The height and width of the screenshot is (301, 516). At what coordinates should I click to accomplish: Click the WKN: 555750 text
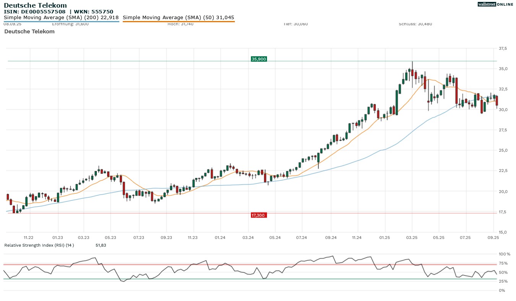(94, 12)
